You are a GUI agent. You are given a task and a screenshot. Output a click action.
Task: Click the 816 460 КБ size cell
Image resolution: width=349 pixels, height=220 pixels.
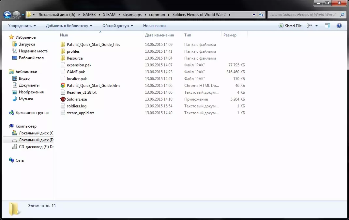coord(235,72)
